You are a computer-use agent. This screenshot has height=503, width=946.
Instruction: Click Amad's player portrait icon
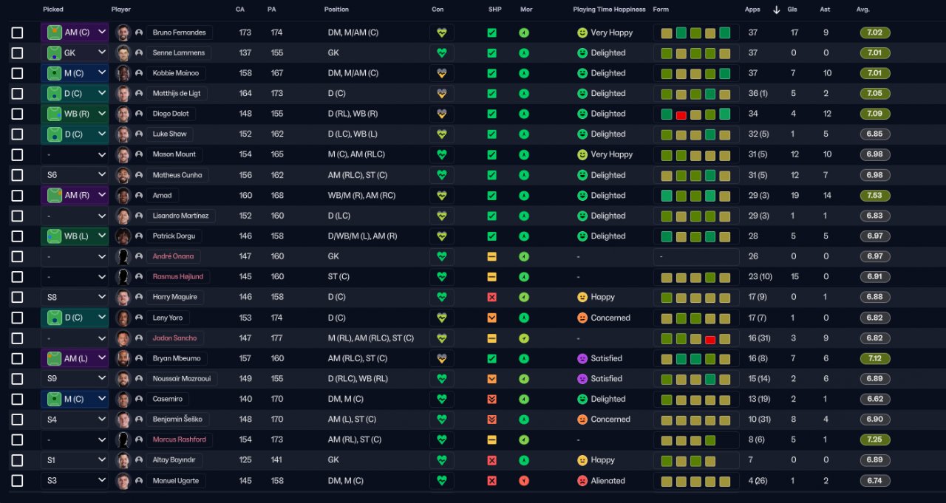click(123, 196)
